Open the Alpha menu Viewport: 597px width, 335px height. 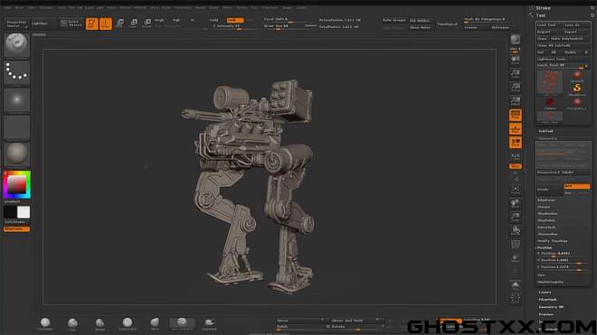coord(7,7)
